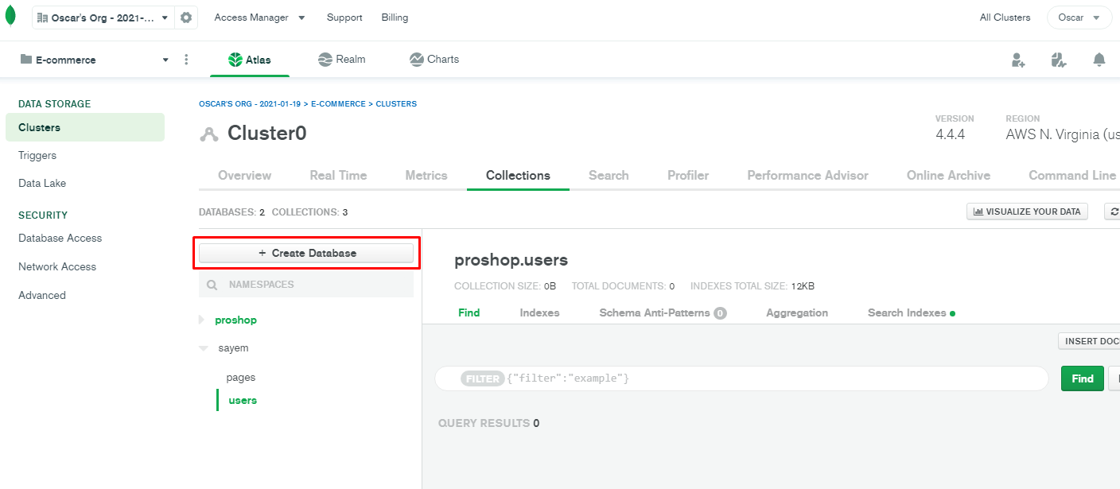Open the Access Manager dropdown
The width and height of the screenshot is (1120, 489).
click(x=259, y=16)
